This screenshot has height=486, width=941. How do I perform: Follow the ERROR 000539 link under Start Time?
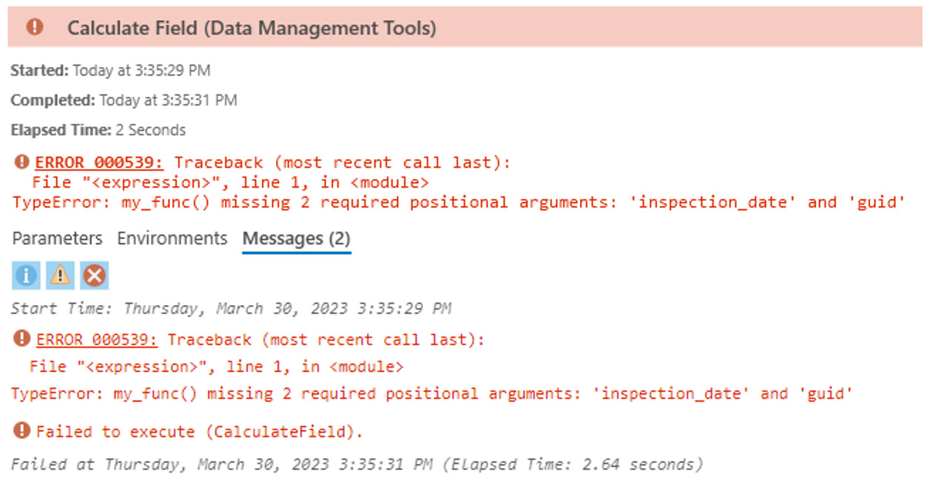click(x=97, y=340)
